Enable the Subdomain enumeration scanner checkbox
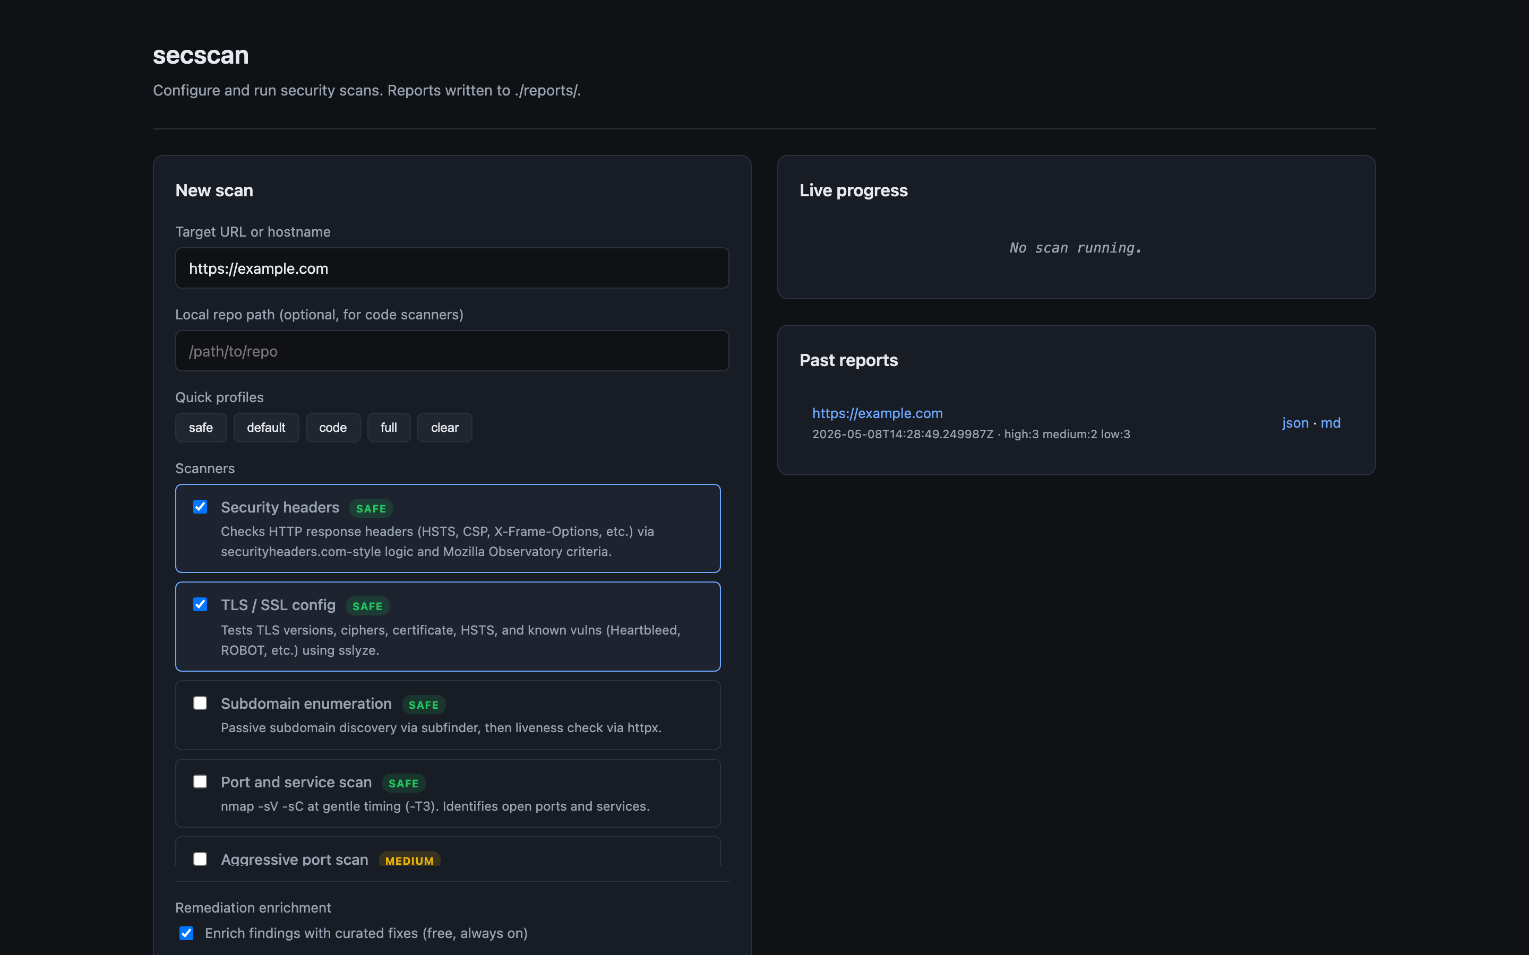Viewport: 1529px width, 955px height. click(200, 703)
